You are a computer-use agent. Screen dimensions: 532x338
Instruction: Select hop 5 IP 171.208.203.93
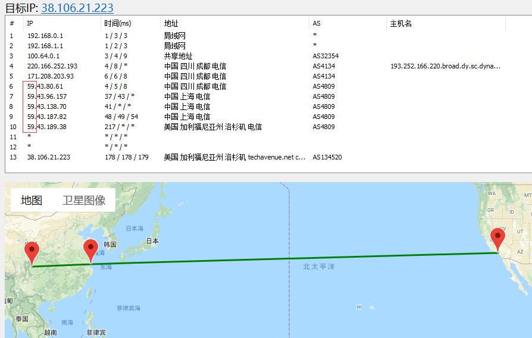click(51, 76)
